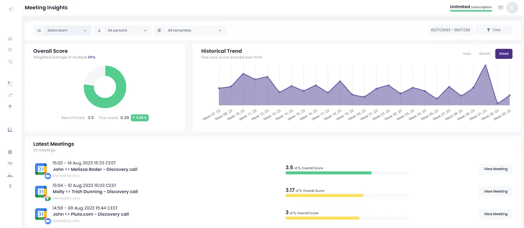Screen dimensions: 524x228
Task: Click the 3.17 yellow score progress bar
Action: pyautogui.click(x=347, y=196)
